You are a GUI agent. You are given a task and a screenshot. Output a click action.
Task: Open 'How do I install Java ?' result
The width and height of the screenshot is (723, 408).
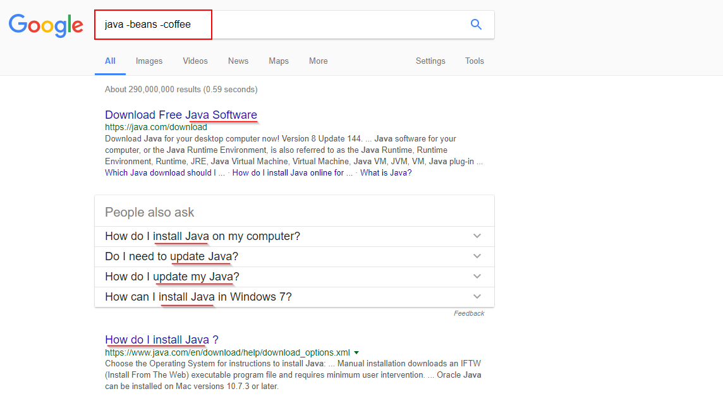tap(161, 340)
